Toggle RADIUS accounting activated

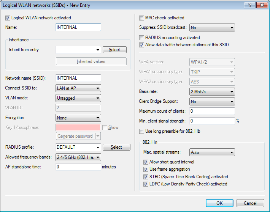click(x=142, y=38)
